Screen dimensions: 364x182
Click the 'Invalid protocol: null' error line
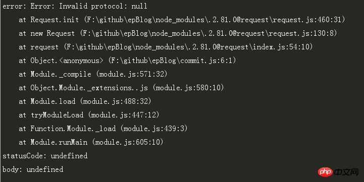(75, 6)
